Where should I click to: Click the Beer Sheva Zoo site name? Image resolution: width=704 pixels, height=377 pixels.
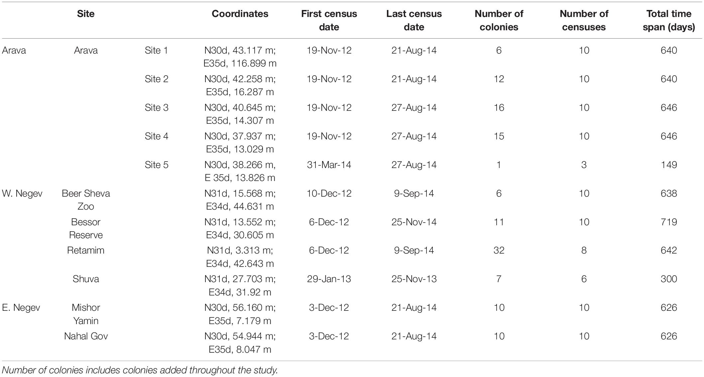(x=86, y=200)
